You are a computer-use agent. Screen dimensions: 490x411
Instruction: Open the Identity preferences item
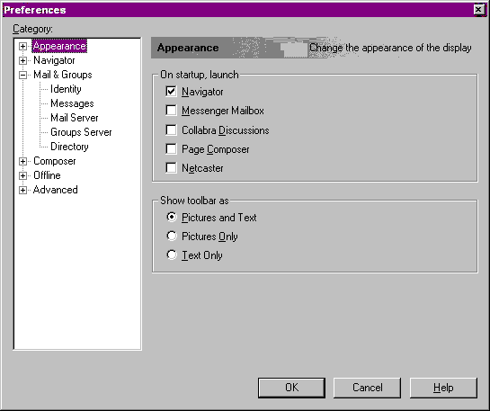[66, 89]
